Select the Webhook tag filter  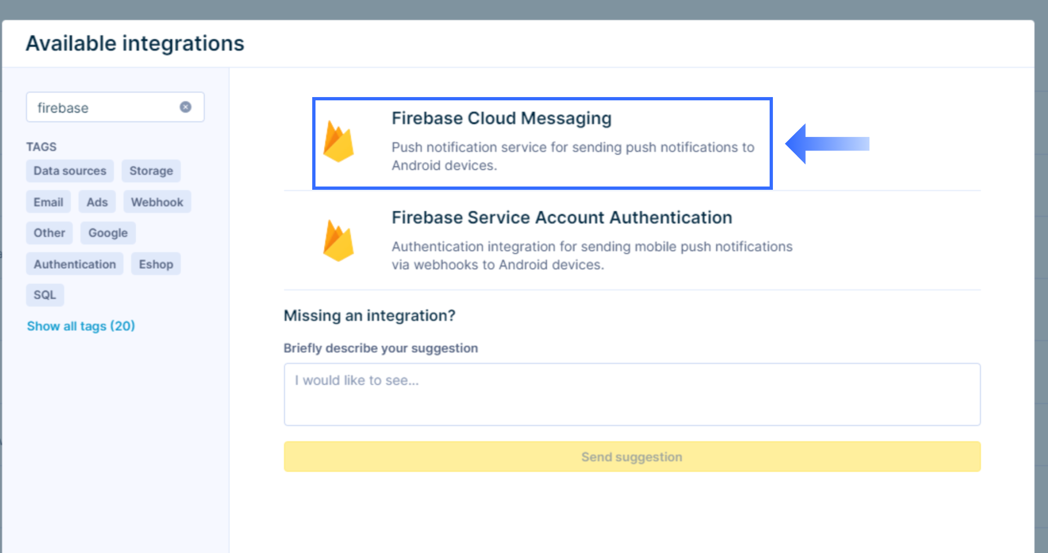point(157,202)
